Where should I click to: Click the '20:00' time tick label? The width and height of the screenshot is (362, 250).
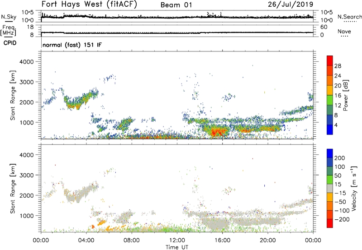pos(268,241)
